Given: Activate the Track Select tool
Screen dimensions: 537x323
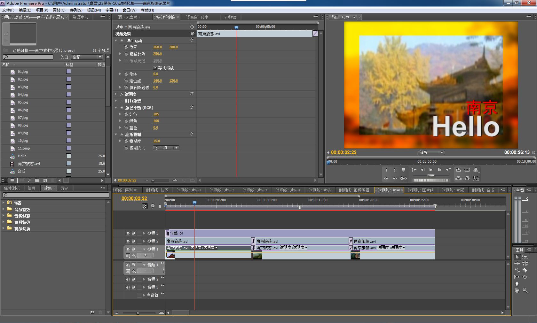Looking at the screenshot, I should [x=525, y=257].
